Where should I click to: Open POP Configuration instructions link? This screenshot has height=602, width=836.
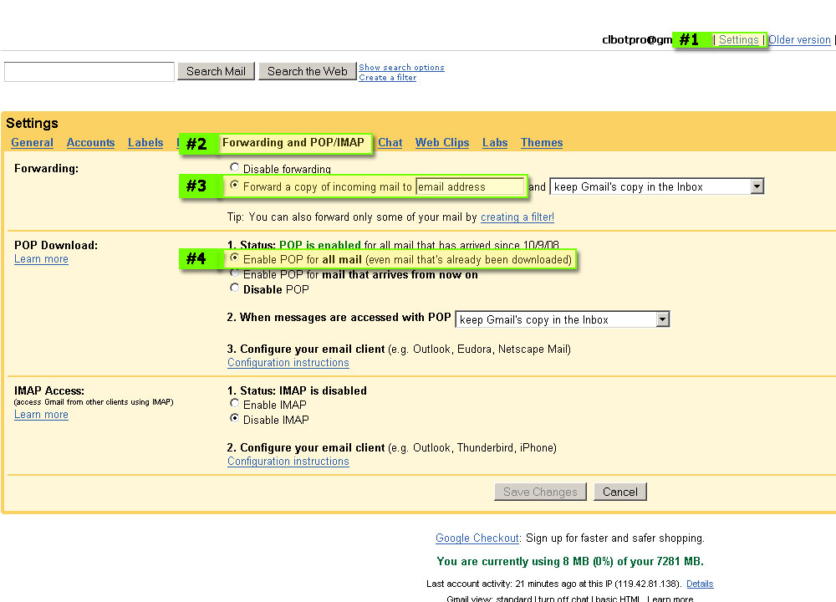coord(288,363)
